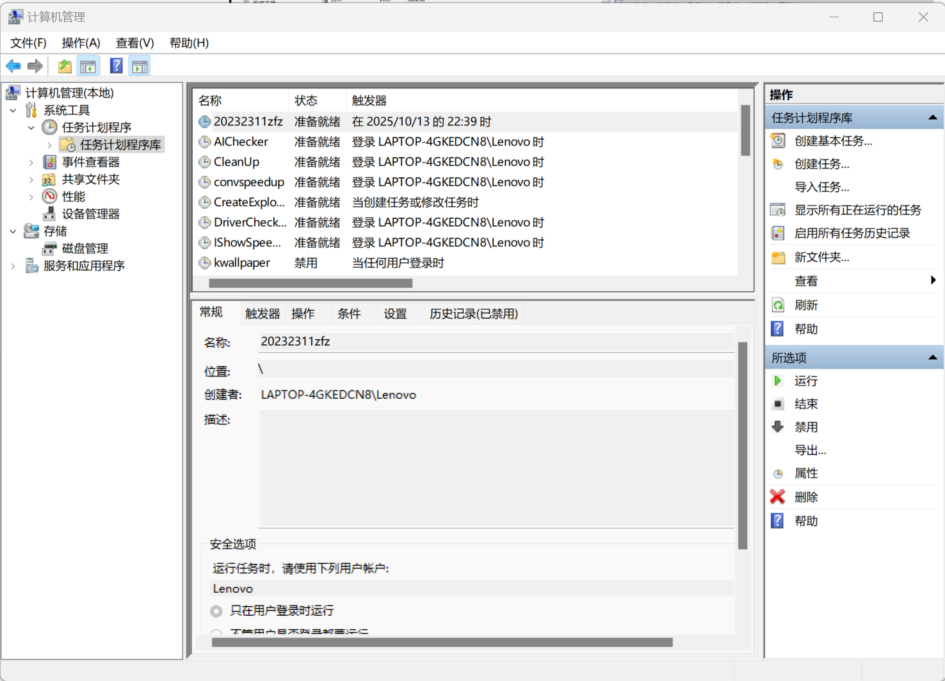Toggle the show/hide action pane icon
This screenshot has width=945, height=681.
coord(140,66)
